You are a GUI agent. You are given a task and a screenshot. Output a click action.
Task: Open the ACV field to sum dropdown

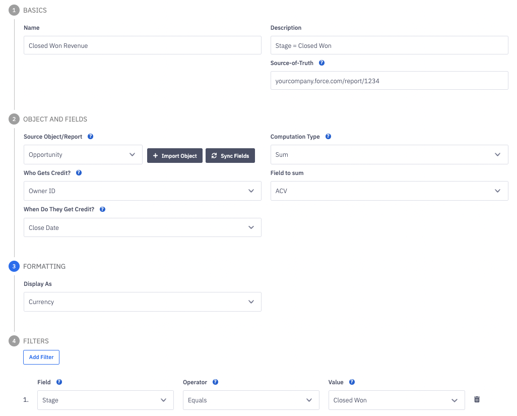click(389, 191)
